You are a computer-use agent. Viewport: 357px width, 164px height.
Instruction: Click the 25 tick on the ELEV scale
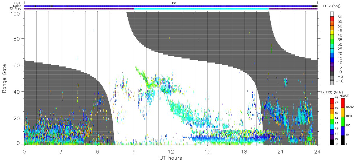(x=339, y=49)
